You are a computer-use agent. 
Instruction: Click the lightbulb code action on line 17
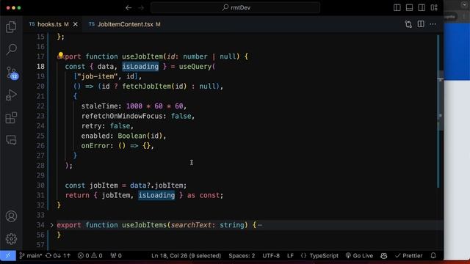60,55
